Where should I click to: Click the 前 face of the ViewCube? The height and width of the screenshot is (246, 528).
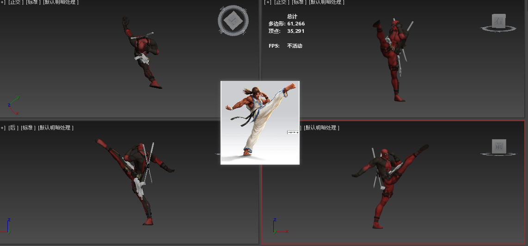(499, 146)
